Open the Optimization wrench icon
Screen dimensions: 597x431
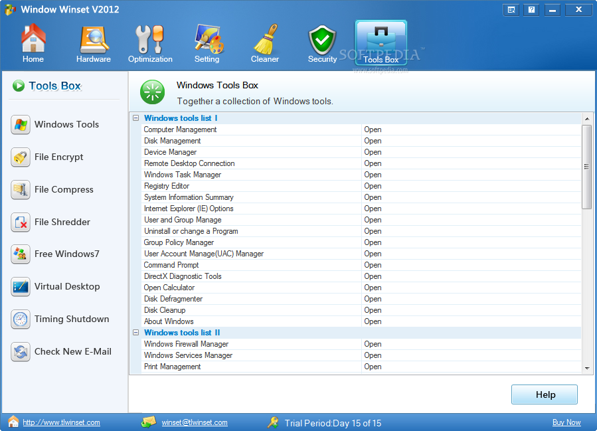[x=149, y=39]
